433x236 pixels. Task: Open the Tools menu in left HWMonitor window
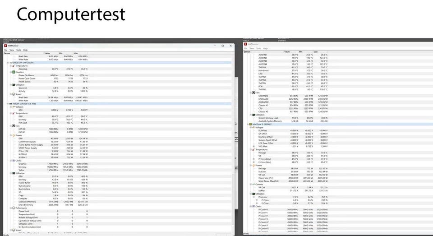point(18,50)
